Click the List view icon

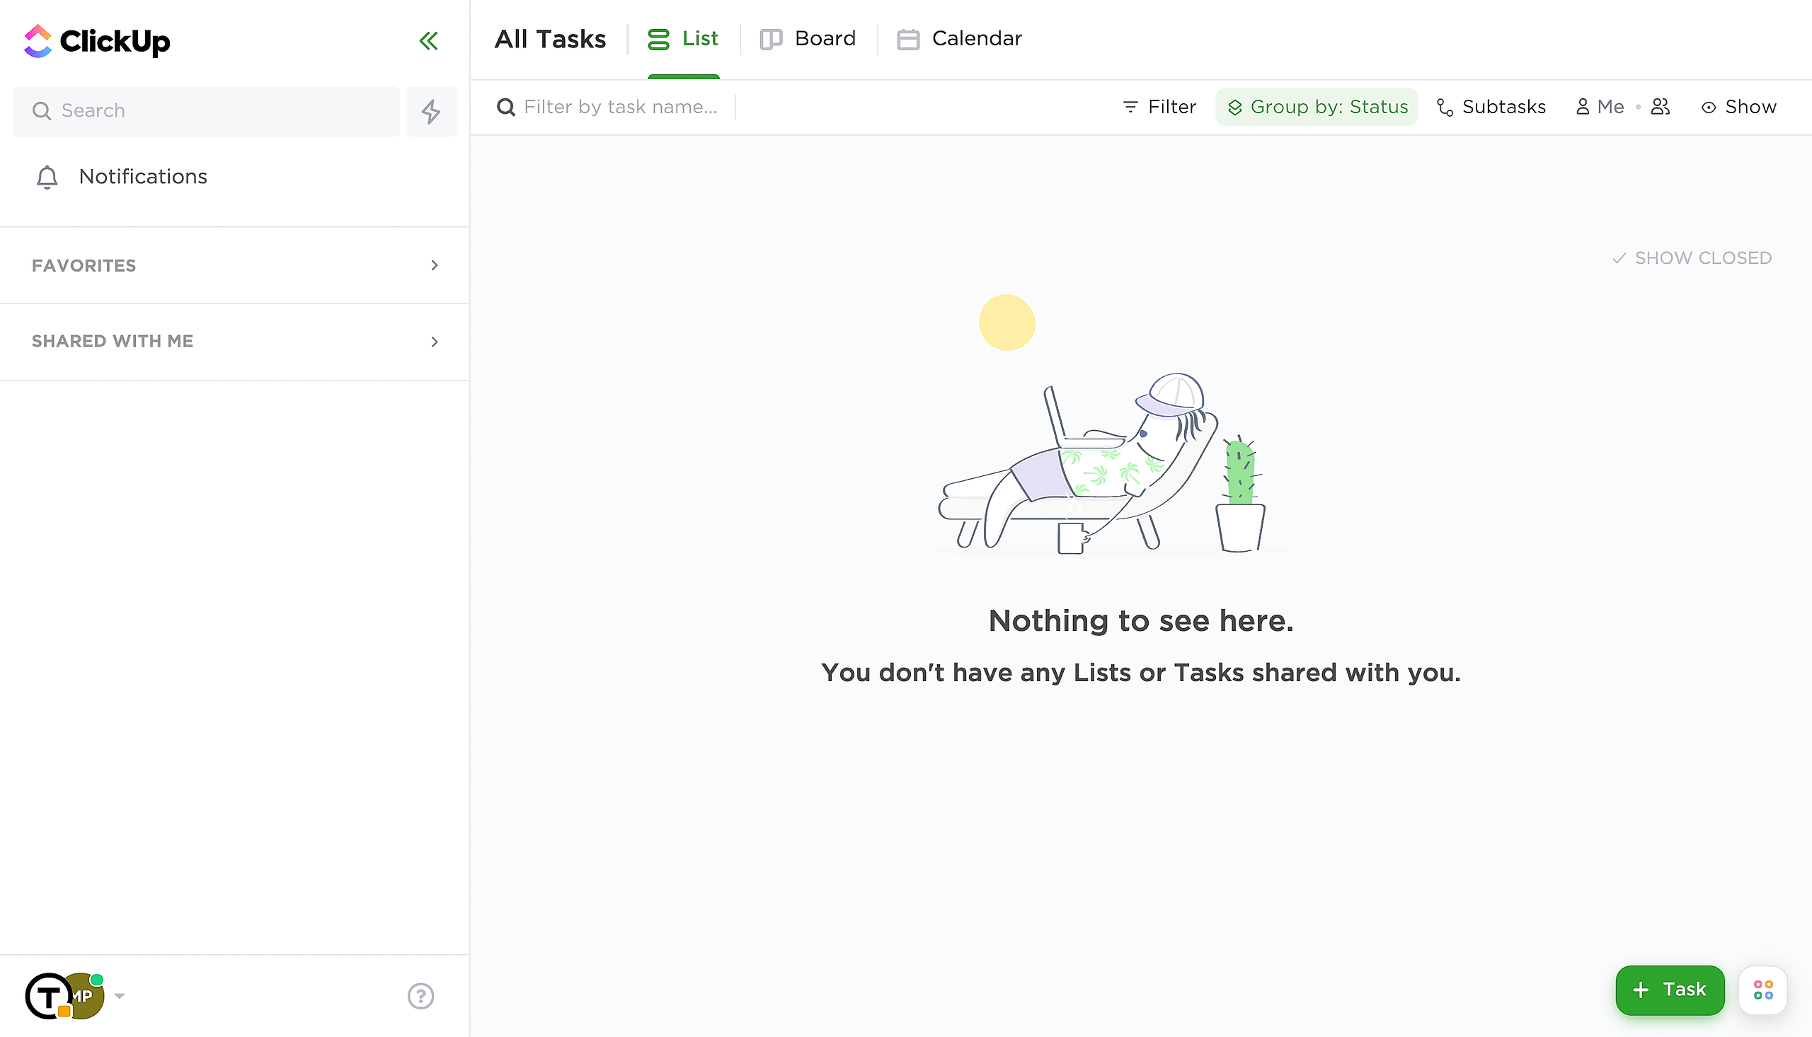(658, 39)
